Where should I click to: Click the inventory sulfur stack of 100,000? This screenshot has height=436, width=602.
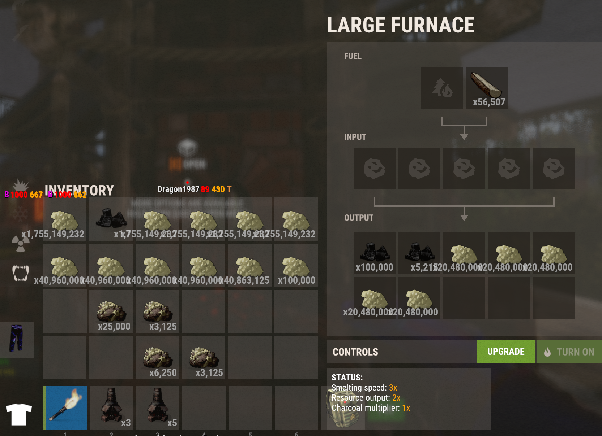point(296,265)
